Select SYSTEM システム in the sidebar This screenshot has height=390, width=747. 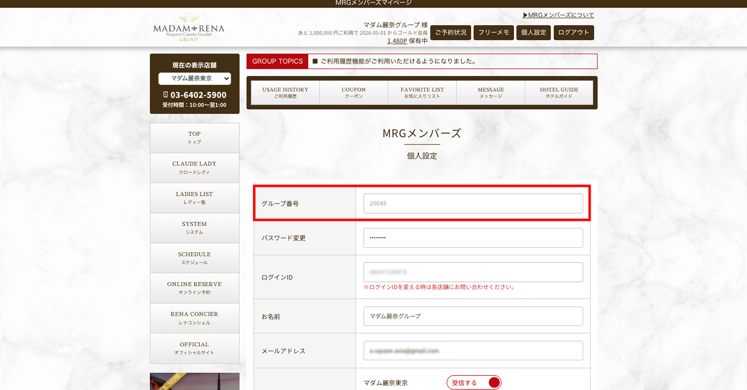(x=195, y=228)
